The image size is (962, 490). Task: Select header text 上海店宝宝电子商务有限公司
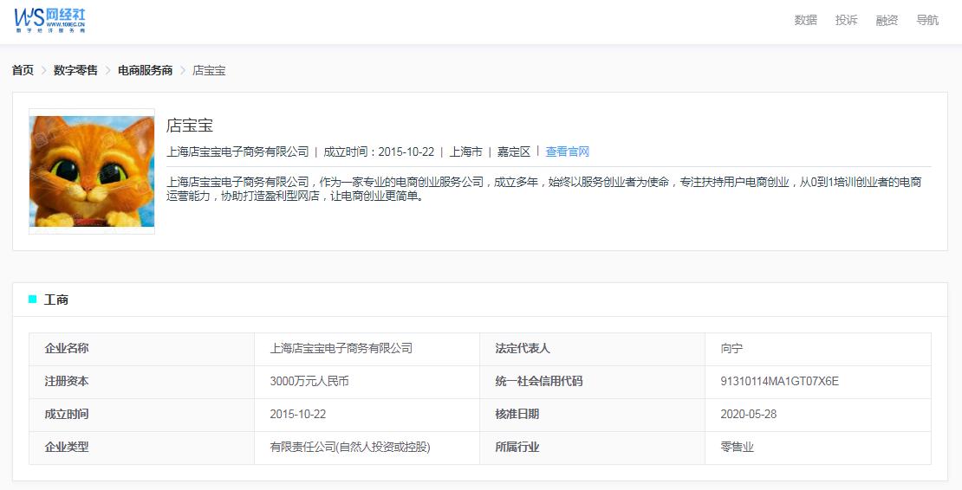click(237, 152)
